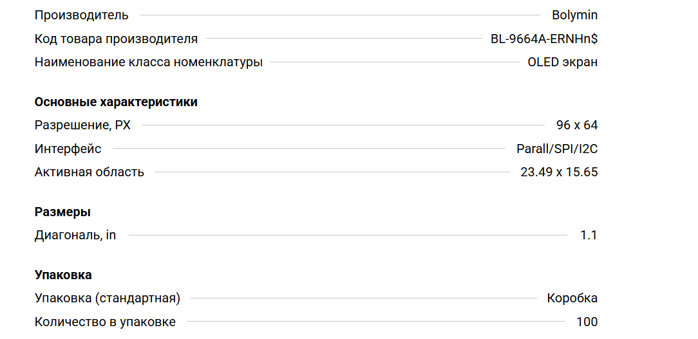
Task: Click the bold Упаковка section heading
Action: [x=63, y=275]
